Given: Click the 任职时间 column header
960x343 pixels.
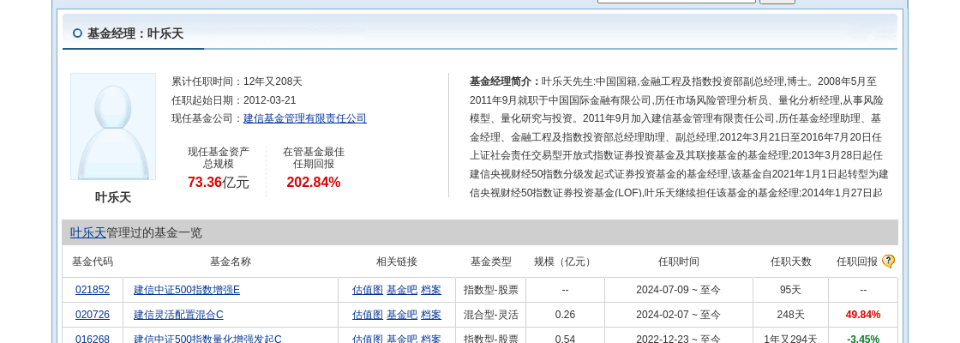Looking at the screenshot, I should pos(678,262).
